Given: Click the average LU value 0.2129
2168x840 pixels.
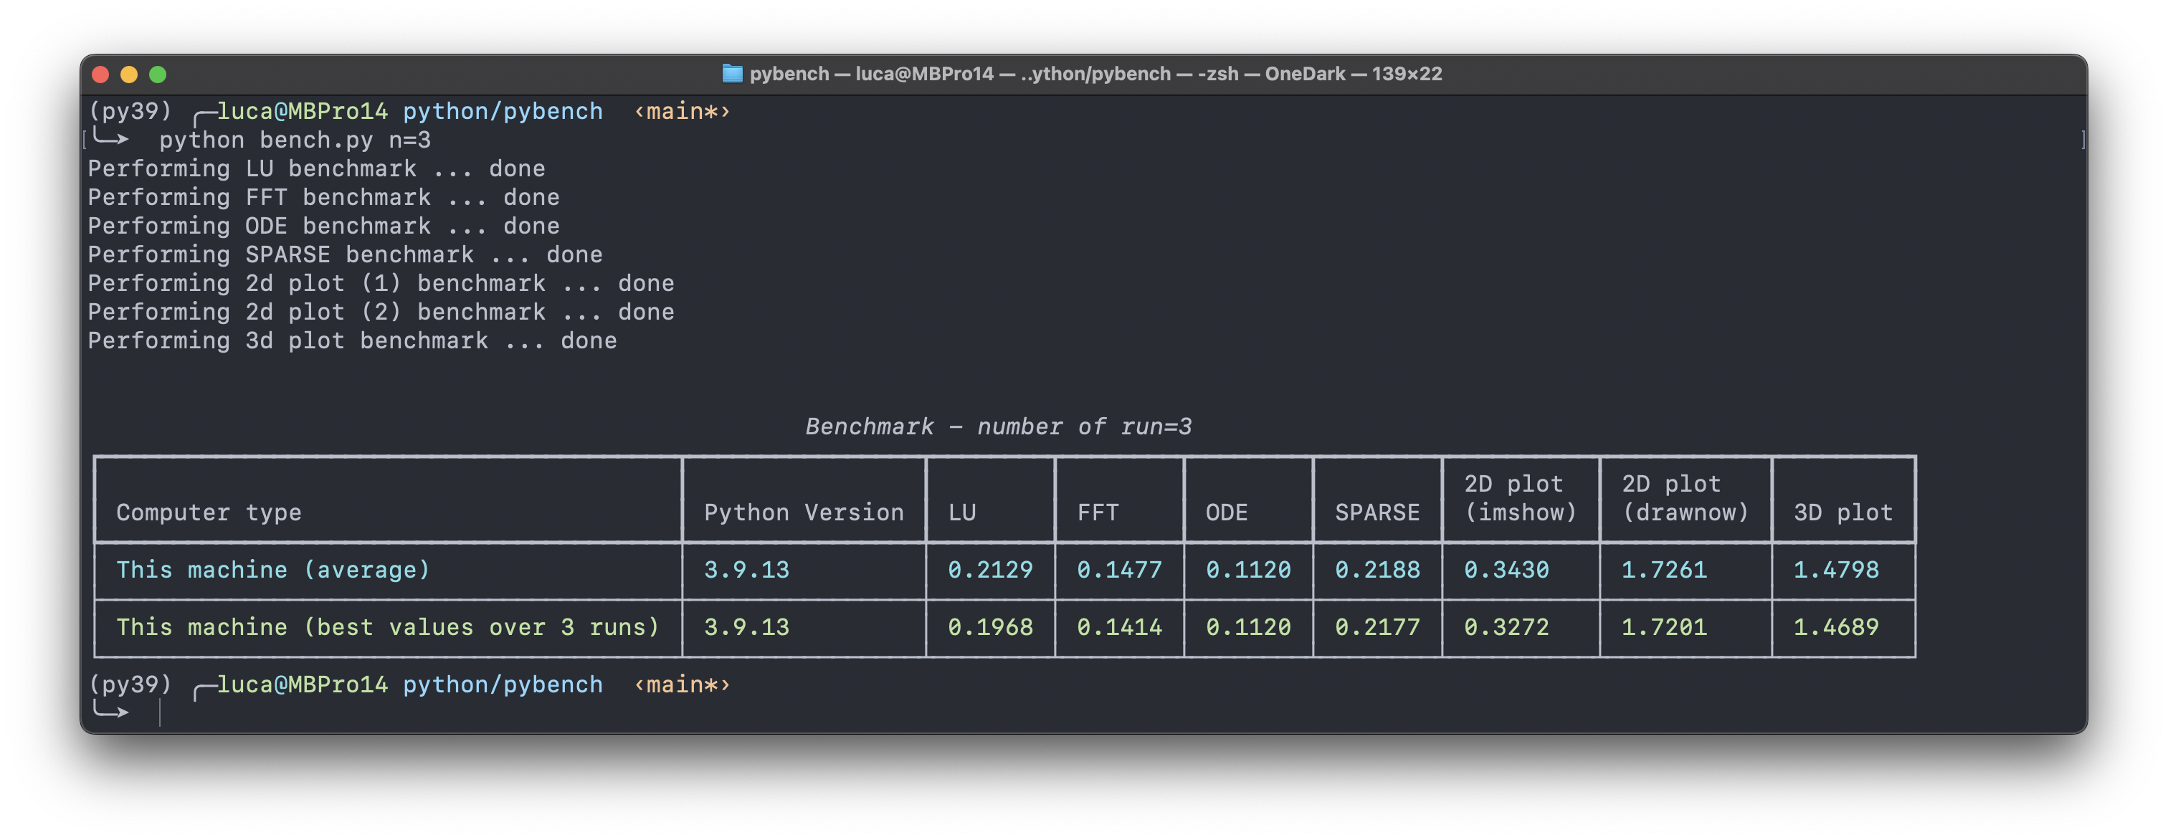Looking at the screenshot, I should (990, 570).
